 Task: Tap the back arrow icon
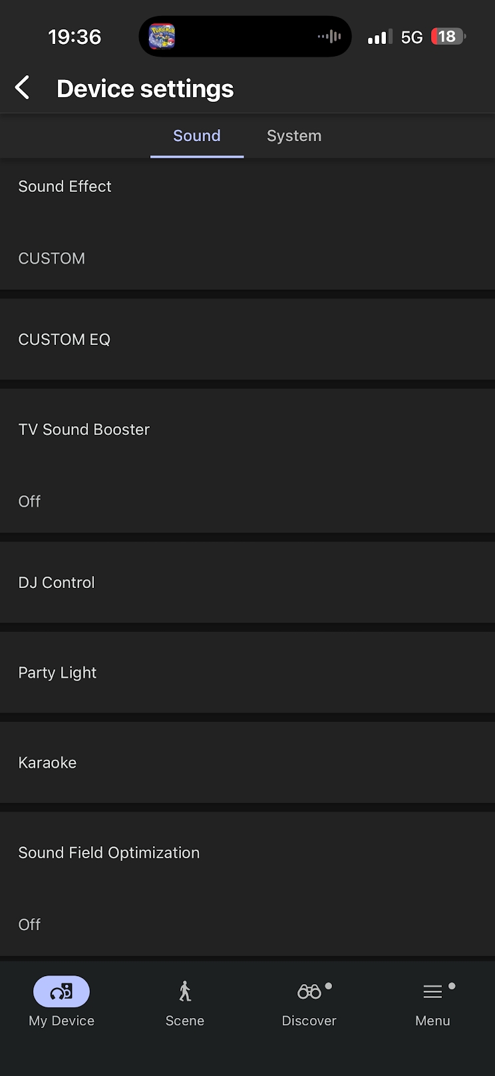[23, 88]
